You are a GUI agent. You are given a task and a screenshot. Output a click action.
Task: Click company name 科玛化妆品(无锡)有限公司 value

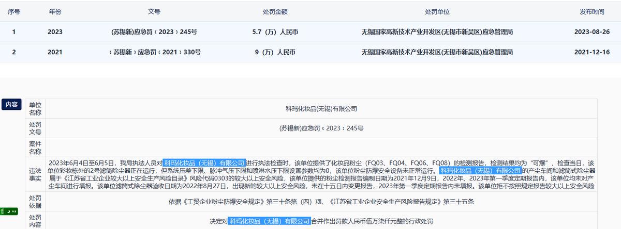[321, 109]
